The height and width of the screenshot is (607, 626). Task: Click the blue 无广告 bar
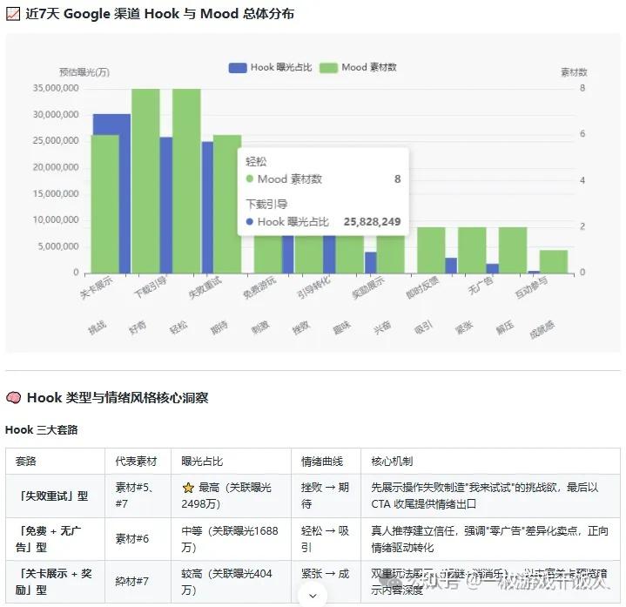coord(492,269)
